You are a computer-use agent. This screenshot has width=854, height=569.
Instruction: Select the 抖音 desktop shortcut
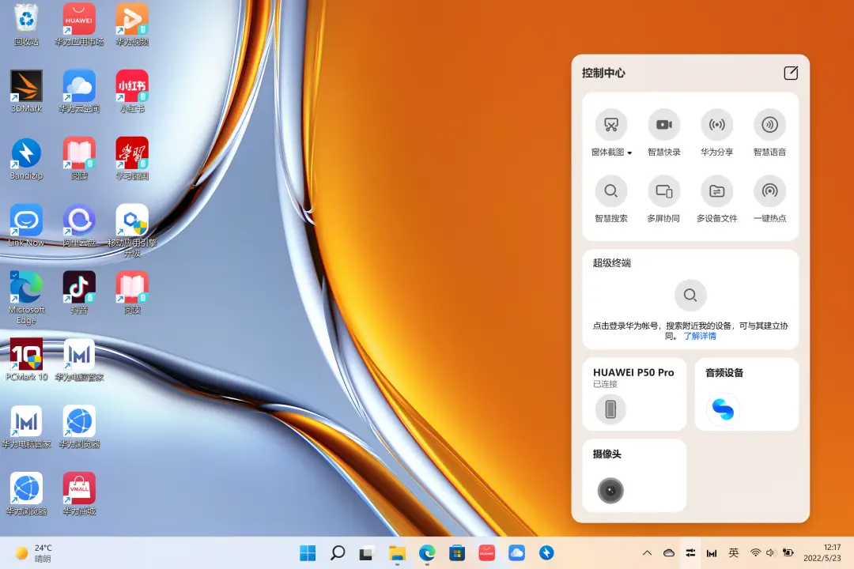(79, 292)
